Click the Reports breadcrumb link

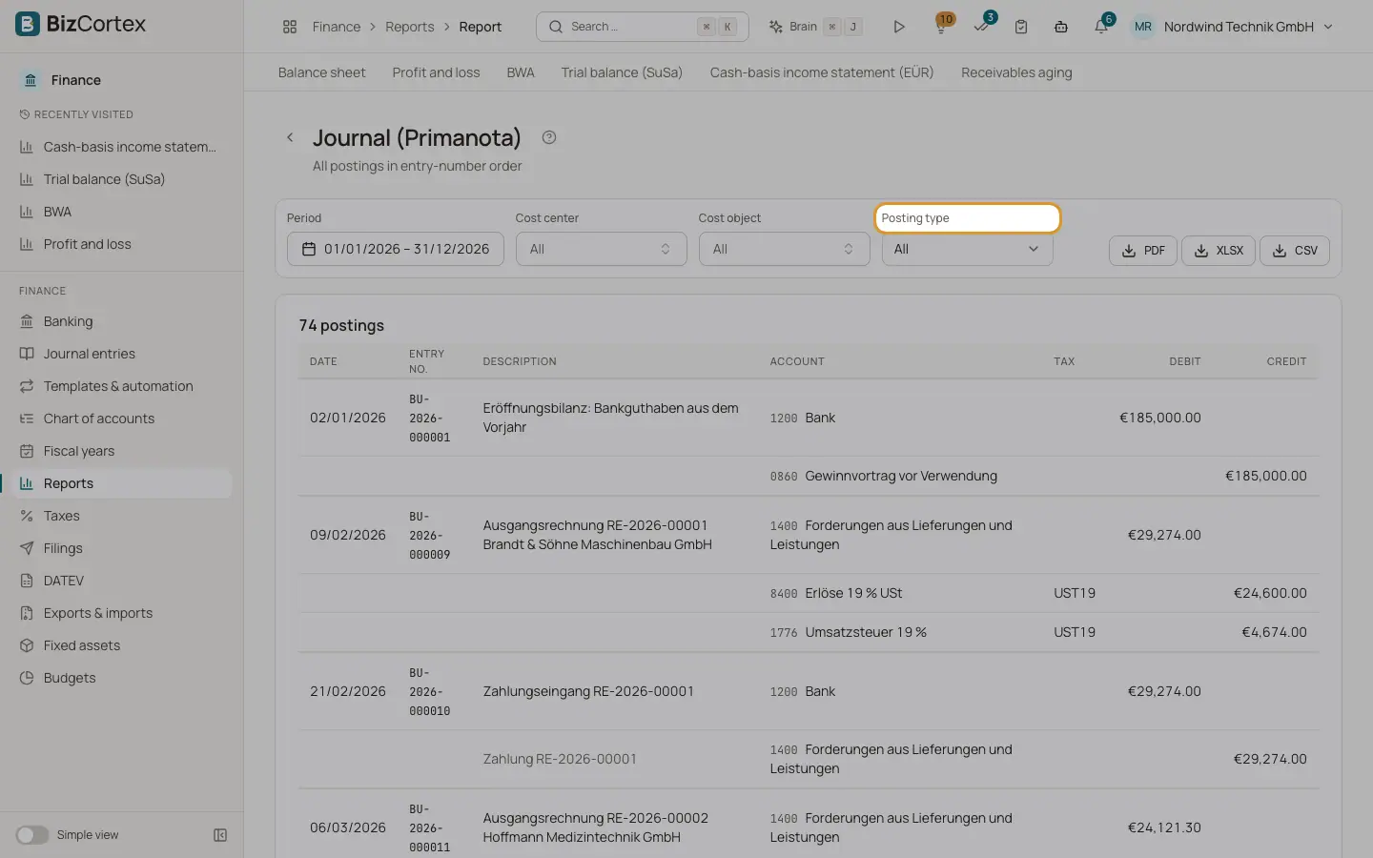point(409,27)
